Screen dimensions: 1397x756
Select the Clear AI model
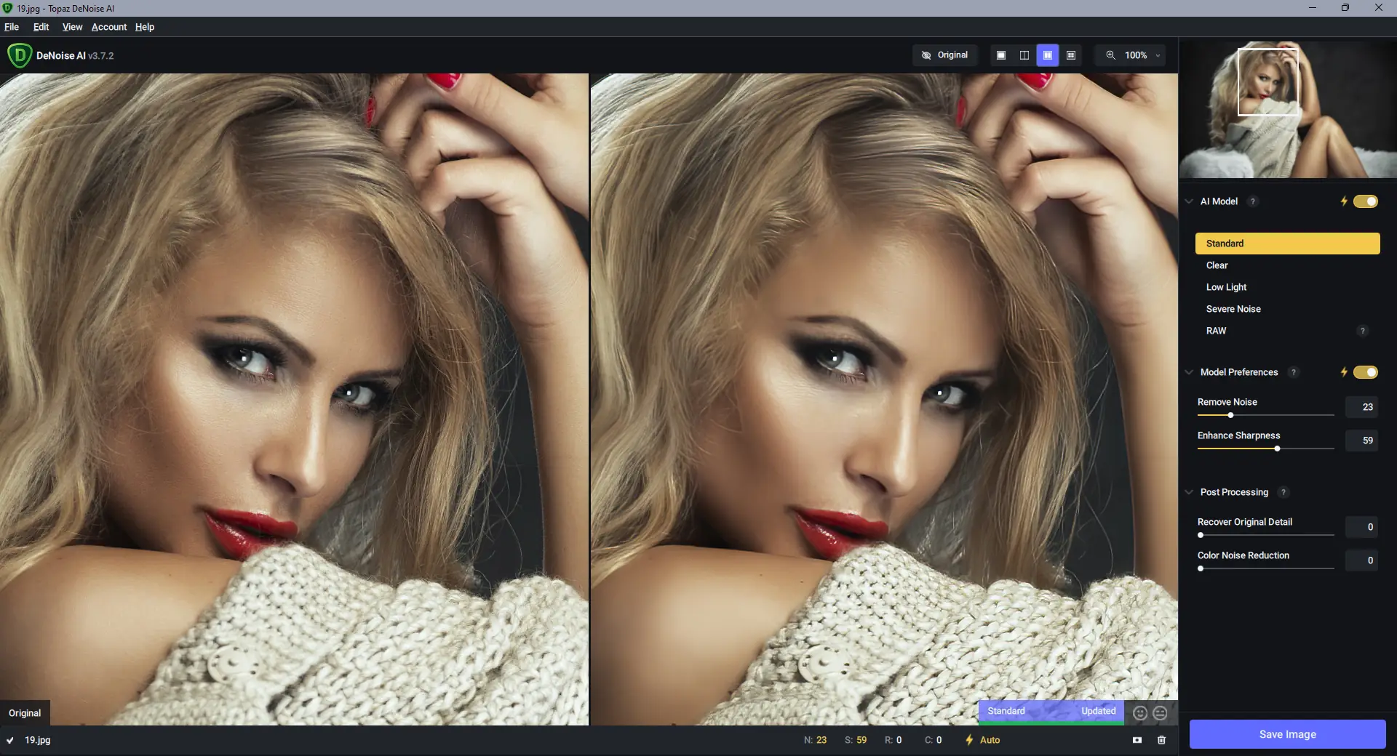pyautogui.click(x=1287, y=265)
